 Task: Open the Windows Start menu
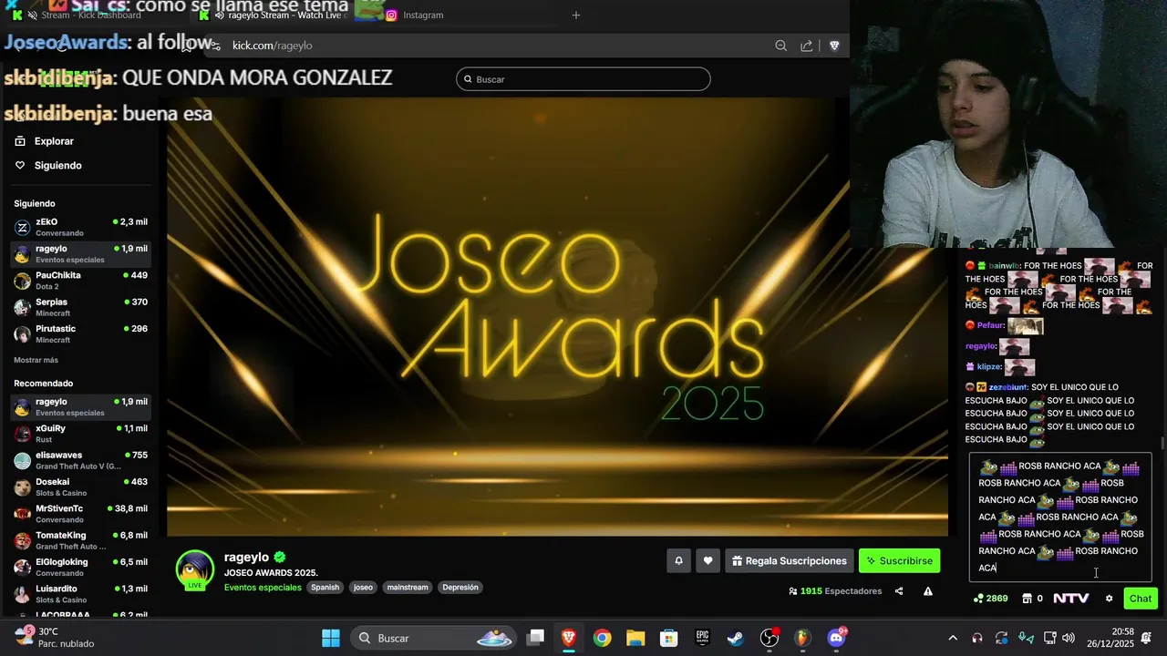tap(331, 638)
